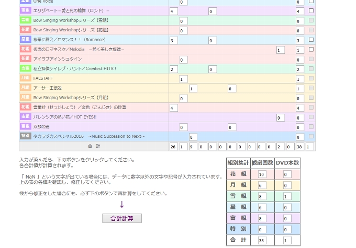Tick the checkbox in the エリザベート row
Image resolution: width=356 pixels, height=248 pixels.
pyautogui.click(x=311, y=10)
